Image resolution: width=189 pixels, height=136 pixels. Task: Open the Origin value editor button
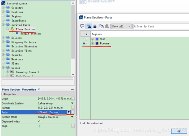(x=73, y=99)
